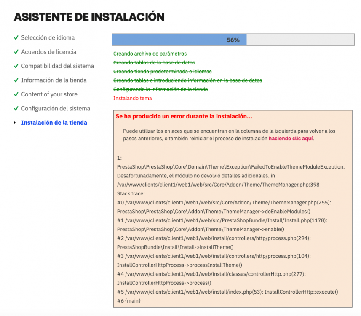The image size is (361, 316).
Task: Select the Acuerdos de licencia step
Action: (49, 52)
